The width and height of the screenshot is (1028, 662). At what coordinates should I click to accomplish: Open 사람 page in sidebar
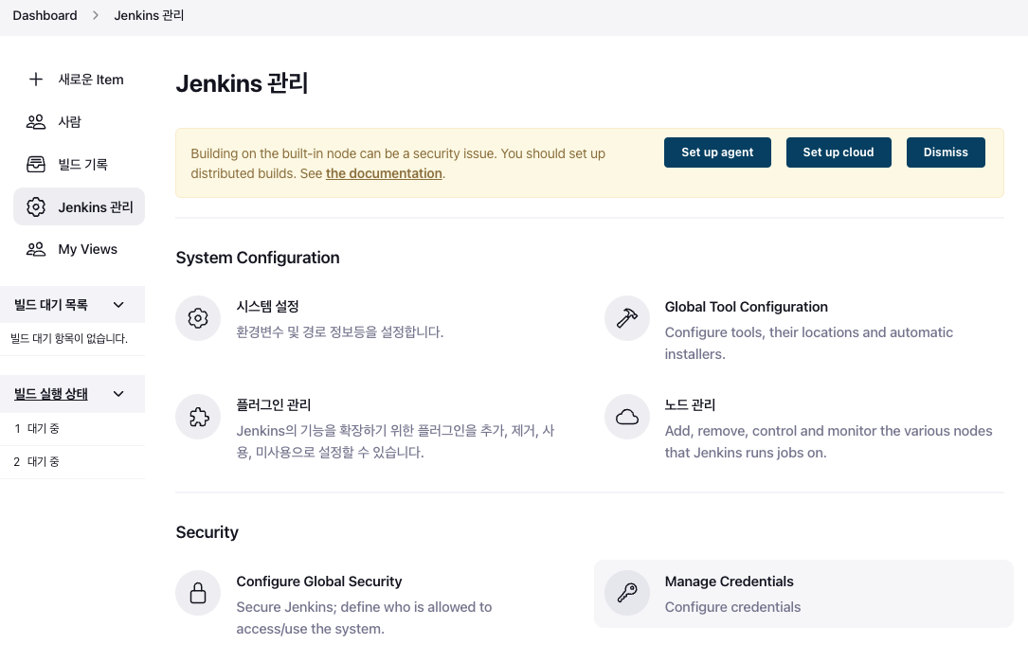[79, 122]
